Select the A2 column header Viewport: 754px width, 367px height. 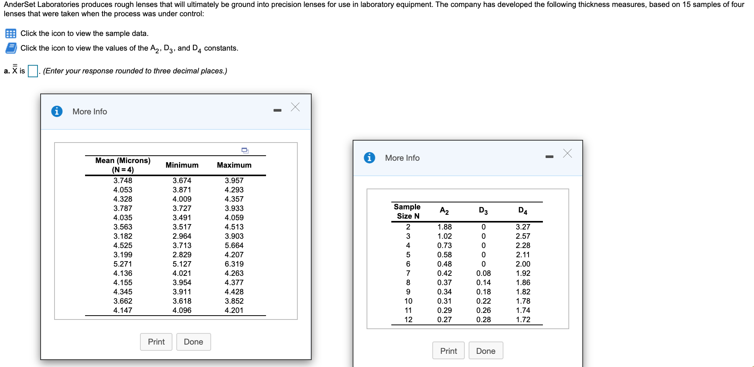(x=444, y=211)
